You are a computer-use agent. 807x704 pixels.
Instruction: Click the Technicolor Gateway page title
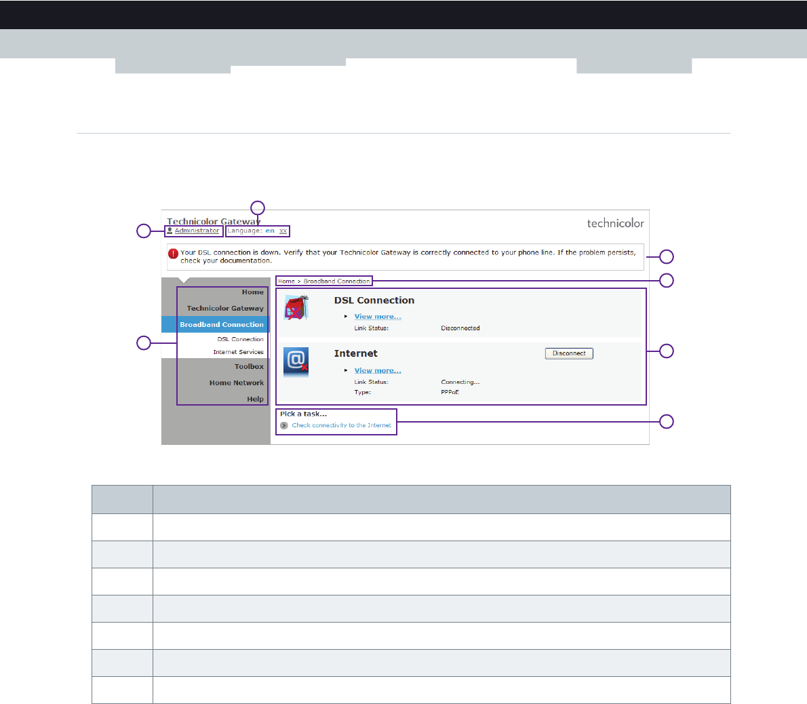point(214,221)
